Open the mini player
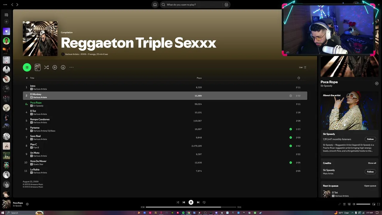This screenshot has height=215, width=382. click(374, 204)
